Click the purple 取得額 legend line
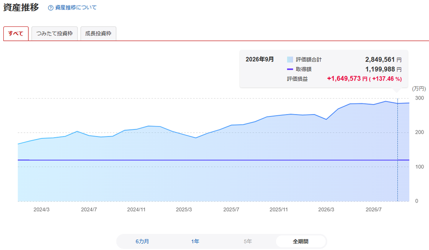 [x=290, y=69]
